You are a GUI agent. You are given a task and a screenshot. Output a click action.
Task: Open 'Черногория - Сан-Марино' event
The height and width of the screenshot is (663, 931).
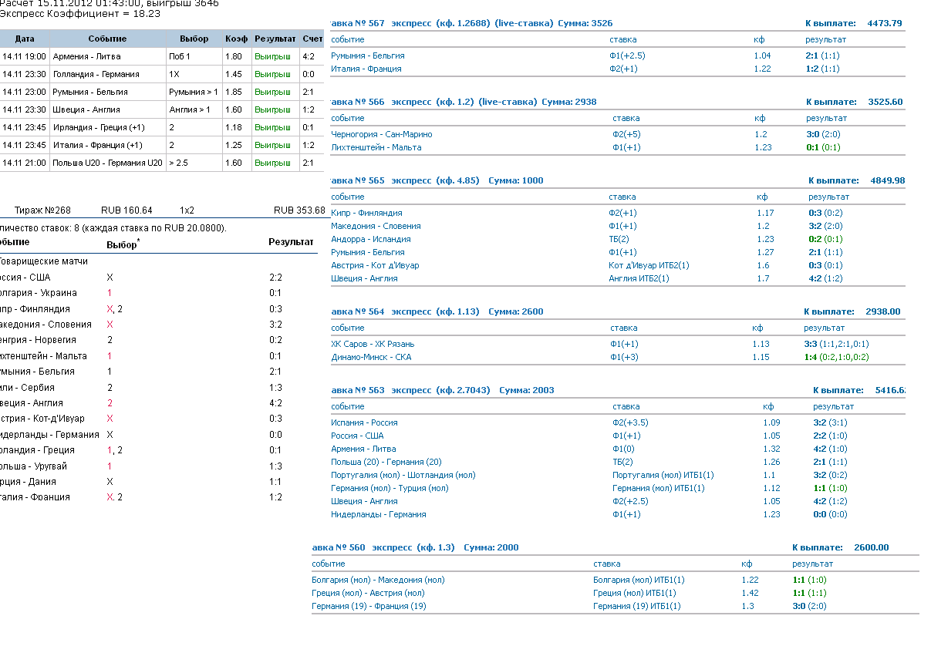[x=382, y=134]
